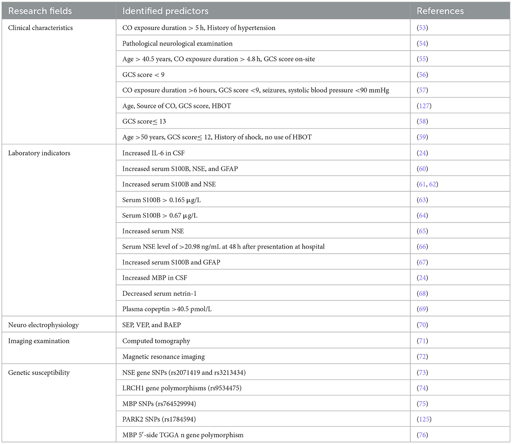Open reference link 70
512x444 pixels.
422,325
